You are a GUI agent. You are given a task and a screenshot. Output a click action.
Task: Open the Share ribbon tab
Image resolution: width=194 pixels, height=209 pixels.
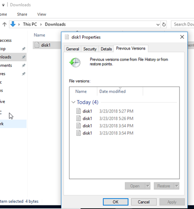point(22,14)
